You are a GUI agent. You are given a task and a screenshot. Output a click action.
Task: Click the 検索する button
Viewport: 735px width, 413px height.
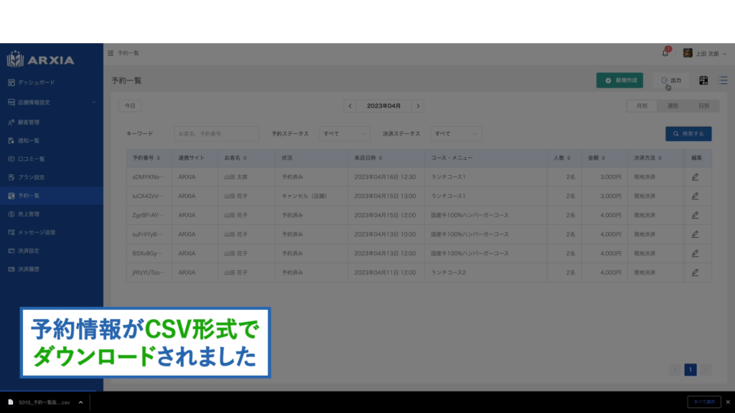coord(688,134)
